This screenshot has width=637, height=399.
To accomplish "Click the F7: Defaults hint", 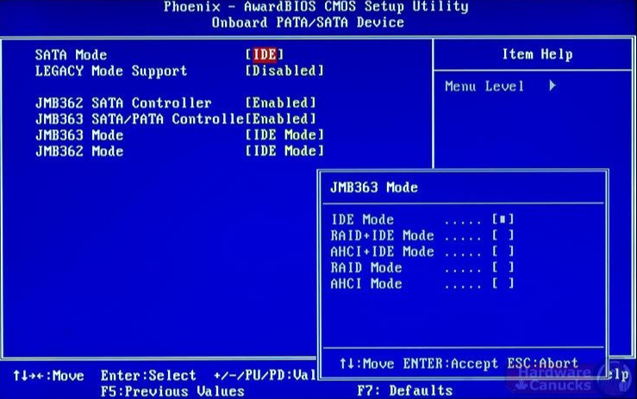I will pyautogui.click(x=405, y=390).
